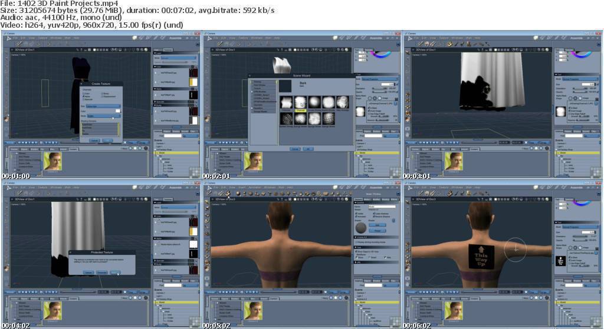The image size is (604, 329).
Task: Select head content thumbnail in 00:01:00 frame browser
Action: coord(52,161)
